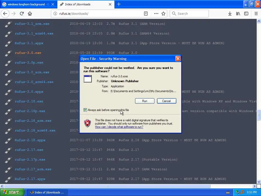Click the red shield warning icon
This screenshot has height=196, width=261.
point(87,123)
